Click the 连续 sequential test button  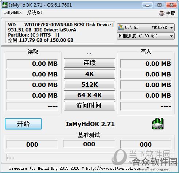pyautogui.click(x=89, y=63)
